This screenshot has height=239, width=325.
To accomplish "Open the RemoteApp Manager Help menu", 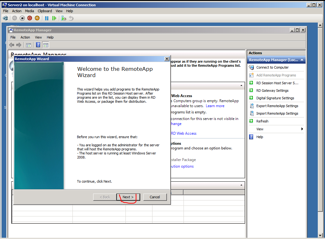I will point(50,37).
